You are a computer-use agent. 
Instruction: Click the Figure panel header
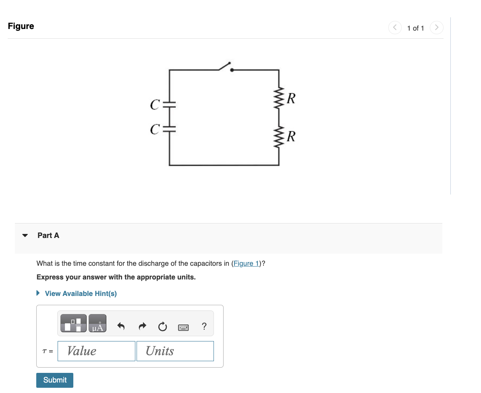(x=21, y=26)
